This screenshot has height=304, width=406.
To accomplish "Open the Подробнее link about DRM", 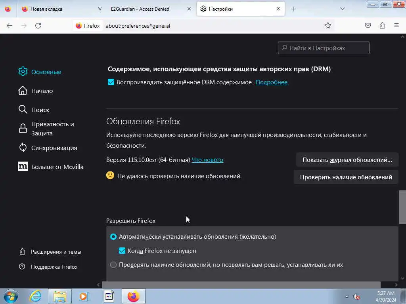I will [x=271, y=82].
